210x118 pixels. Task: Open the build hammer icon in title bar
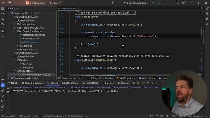click(x=112, y=3)
